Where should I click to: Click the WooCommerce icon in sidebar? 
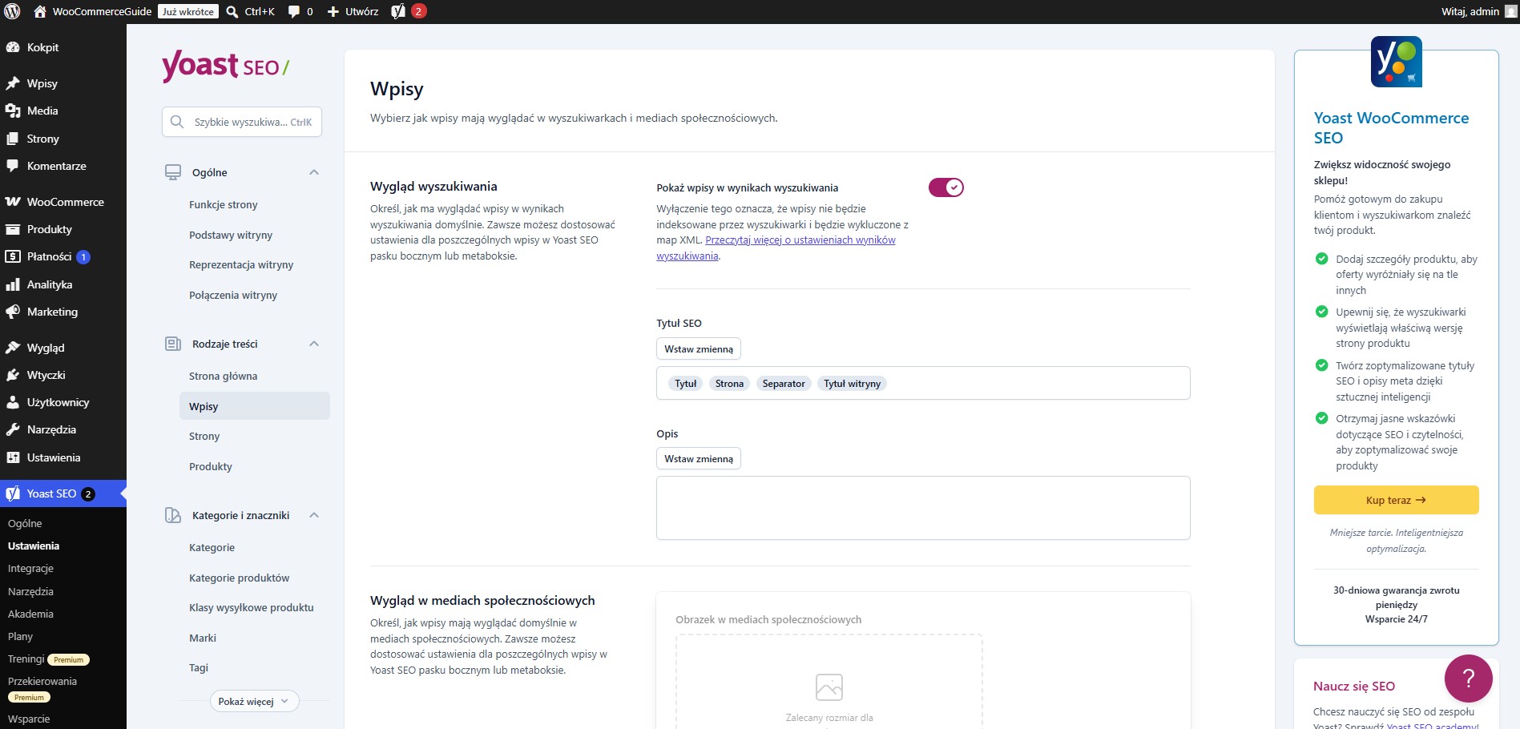click(x=13, y=202)
